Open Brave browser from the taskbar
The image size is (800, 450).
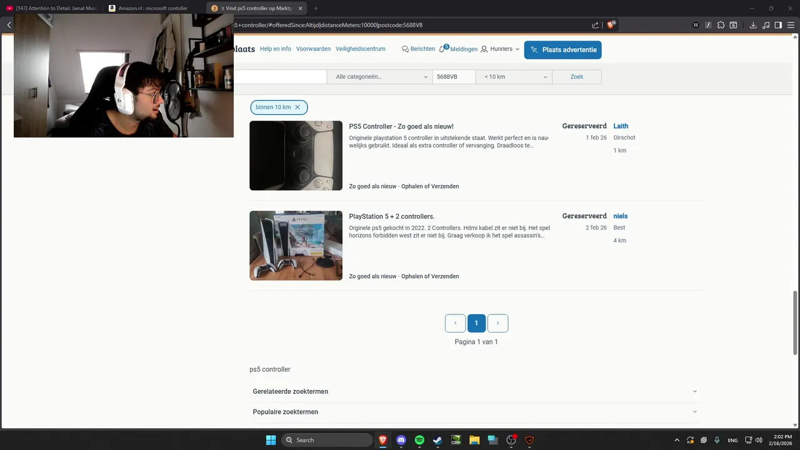point(383,440)
